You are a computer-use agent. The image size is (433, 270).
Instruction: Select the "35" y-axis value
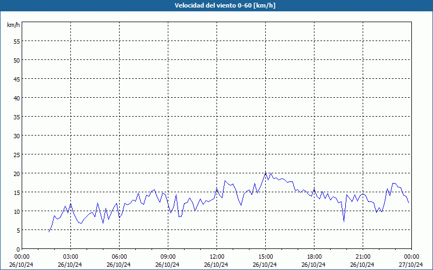coord(17,117)
